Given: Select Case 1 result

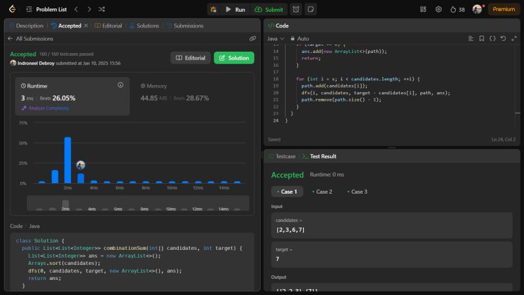Looking at the screenshot, I should click(x=287, y=192).
